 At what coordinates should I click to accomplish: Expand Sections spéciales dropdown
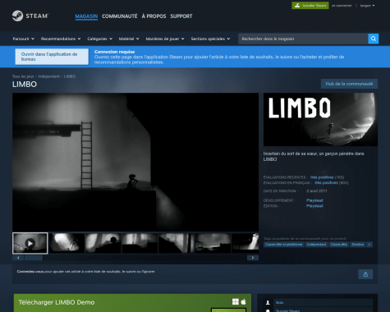[x=210, y=39]
